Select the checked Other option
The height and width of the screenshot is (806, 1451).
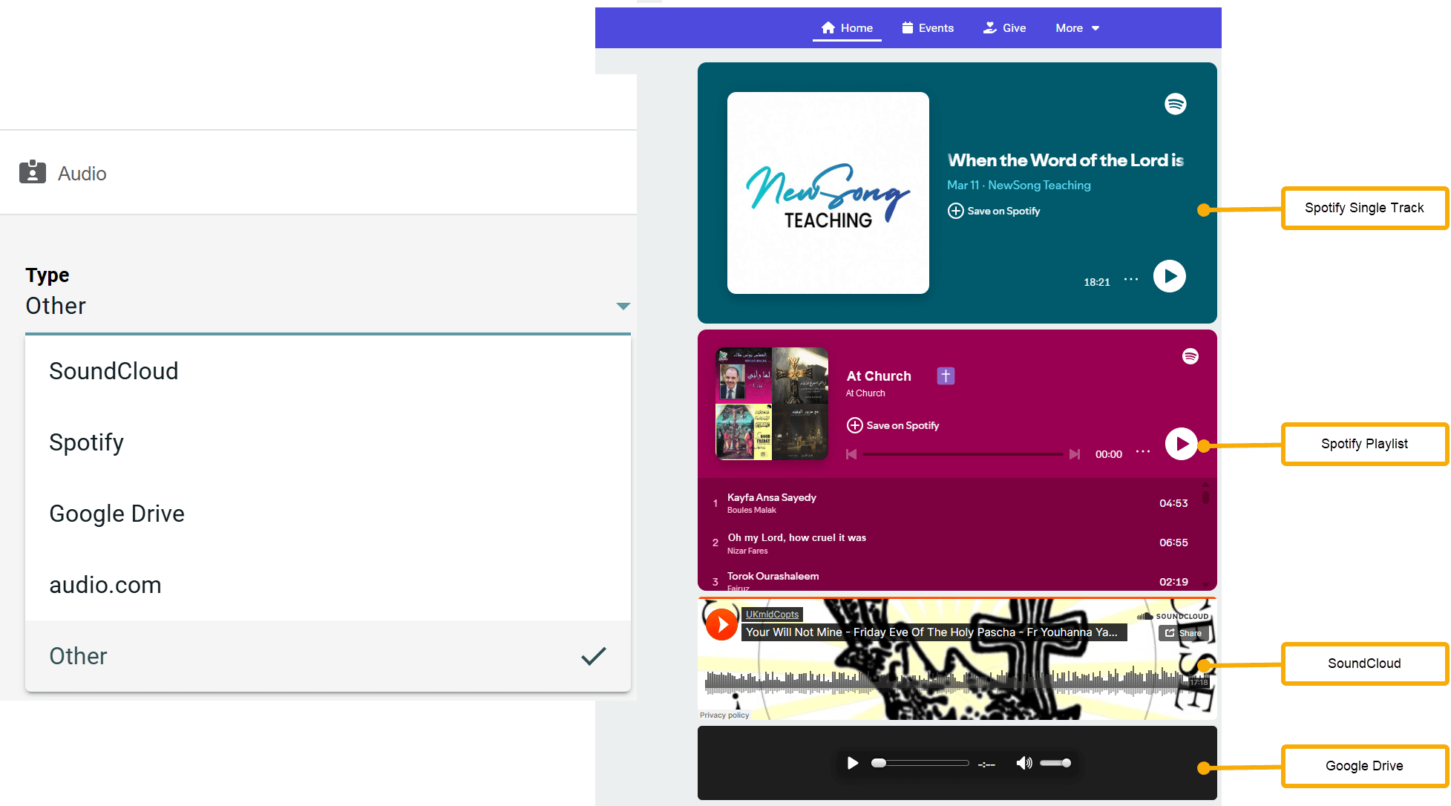[x=327, y=656]
